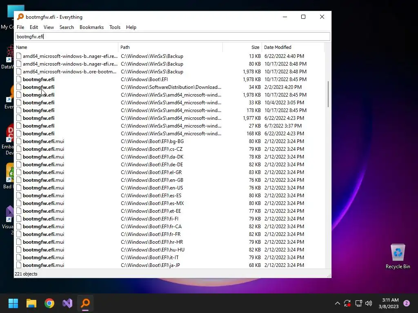Click file icon of the el-GR mui row
The width and height of the screenshot is (418, 313).
point(19,172)
